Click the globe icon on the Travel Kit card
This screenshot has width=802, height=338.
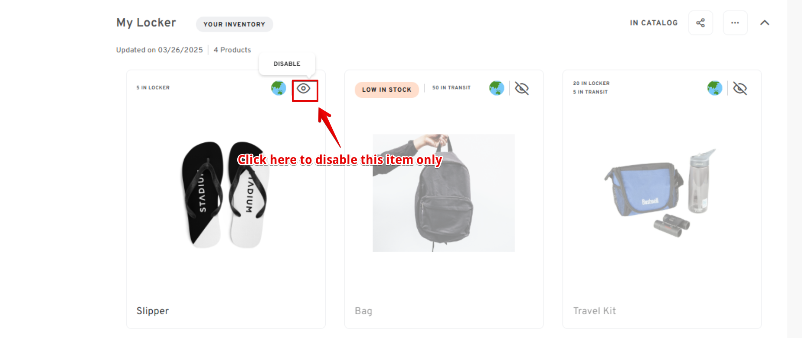coord(715,88)
